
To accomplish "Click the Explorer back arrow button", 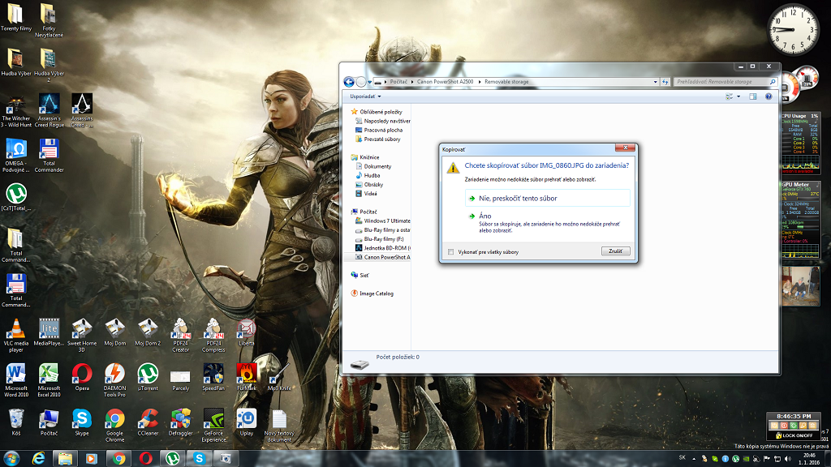I will (349, 82).
